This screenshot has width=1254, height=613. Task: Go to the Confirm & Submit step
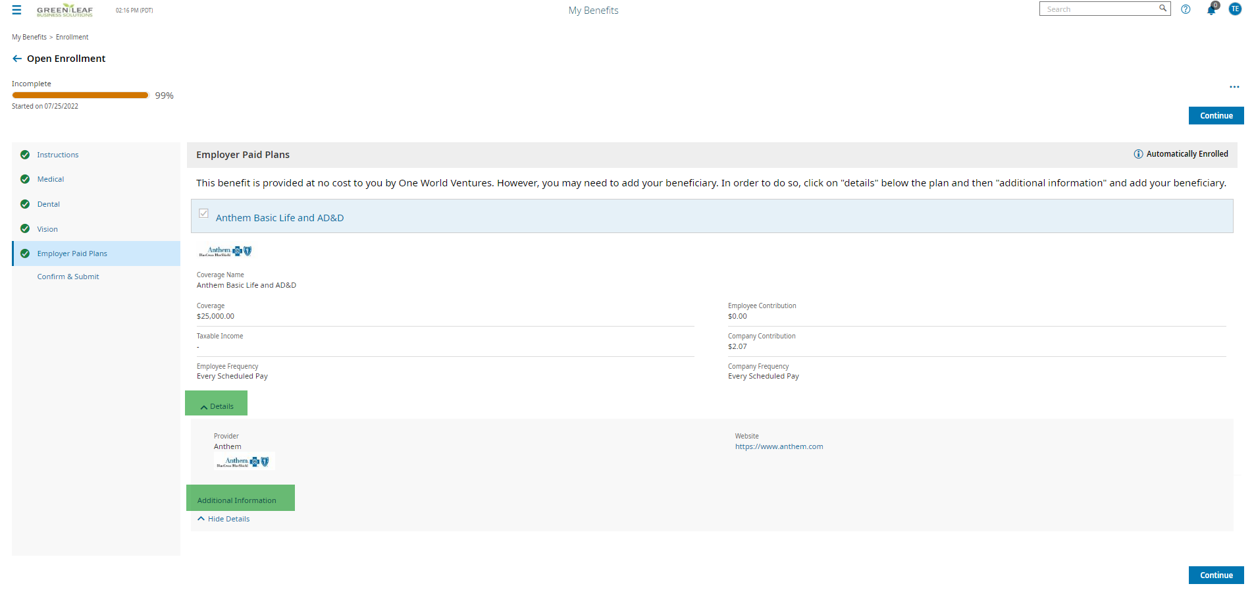point(68,277)
